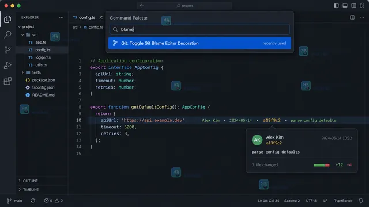Click the tsconfig.json gear file icon
The width and height of the screenshot is (369, 207).
28,87
